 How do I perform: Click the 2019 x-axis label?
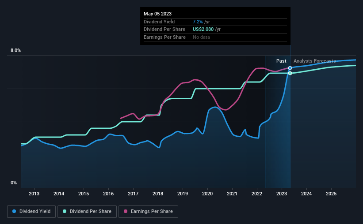coord(183,194)
